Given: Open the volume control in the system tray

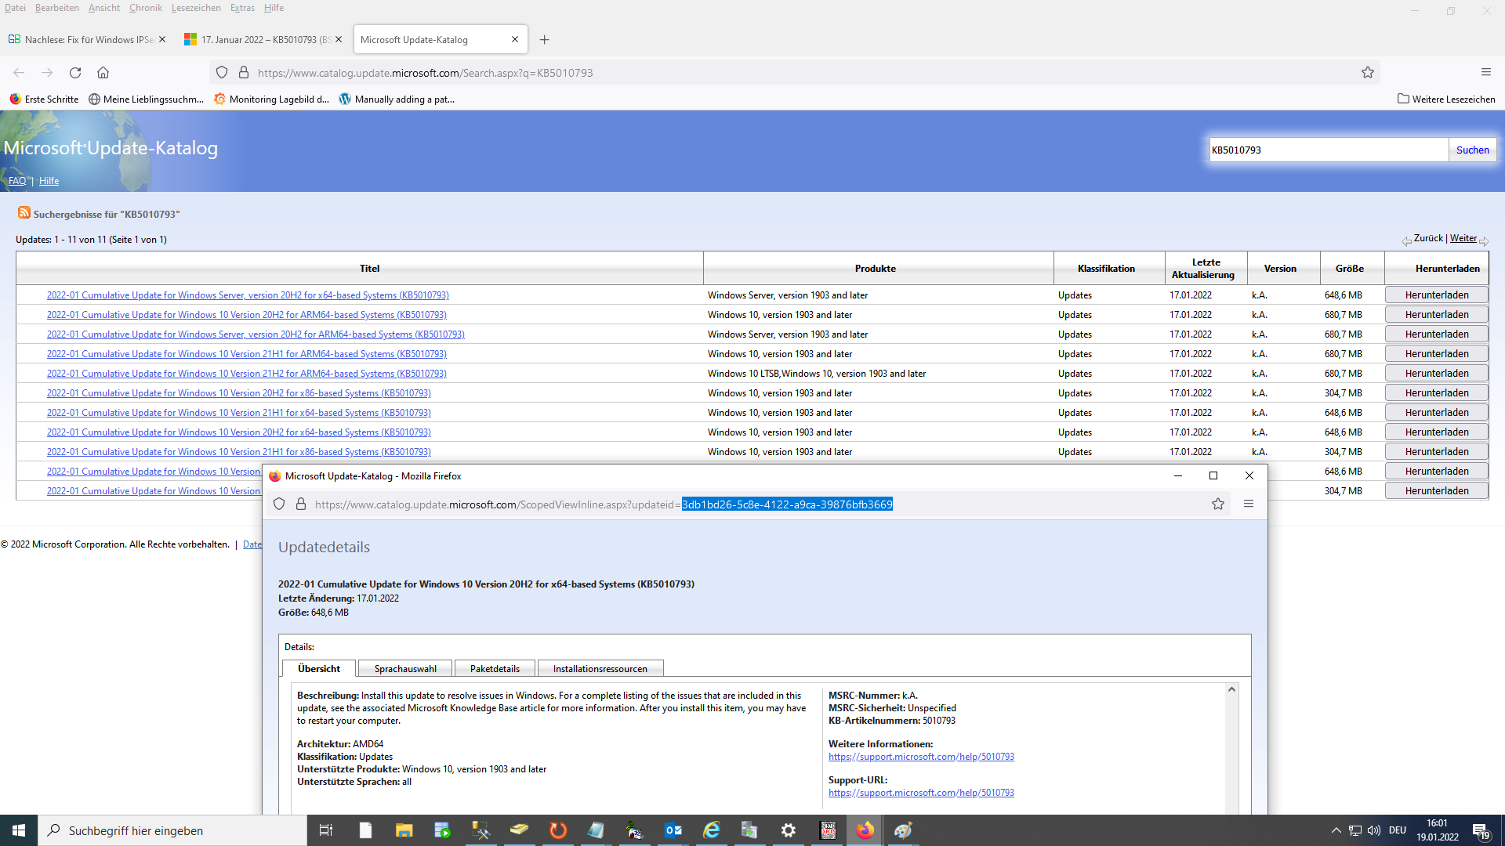Looking at the screenshot, I should [x=1373, y=830].
